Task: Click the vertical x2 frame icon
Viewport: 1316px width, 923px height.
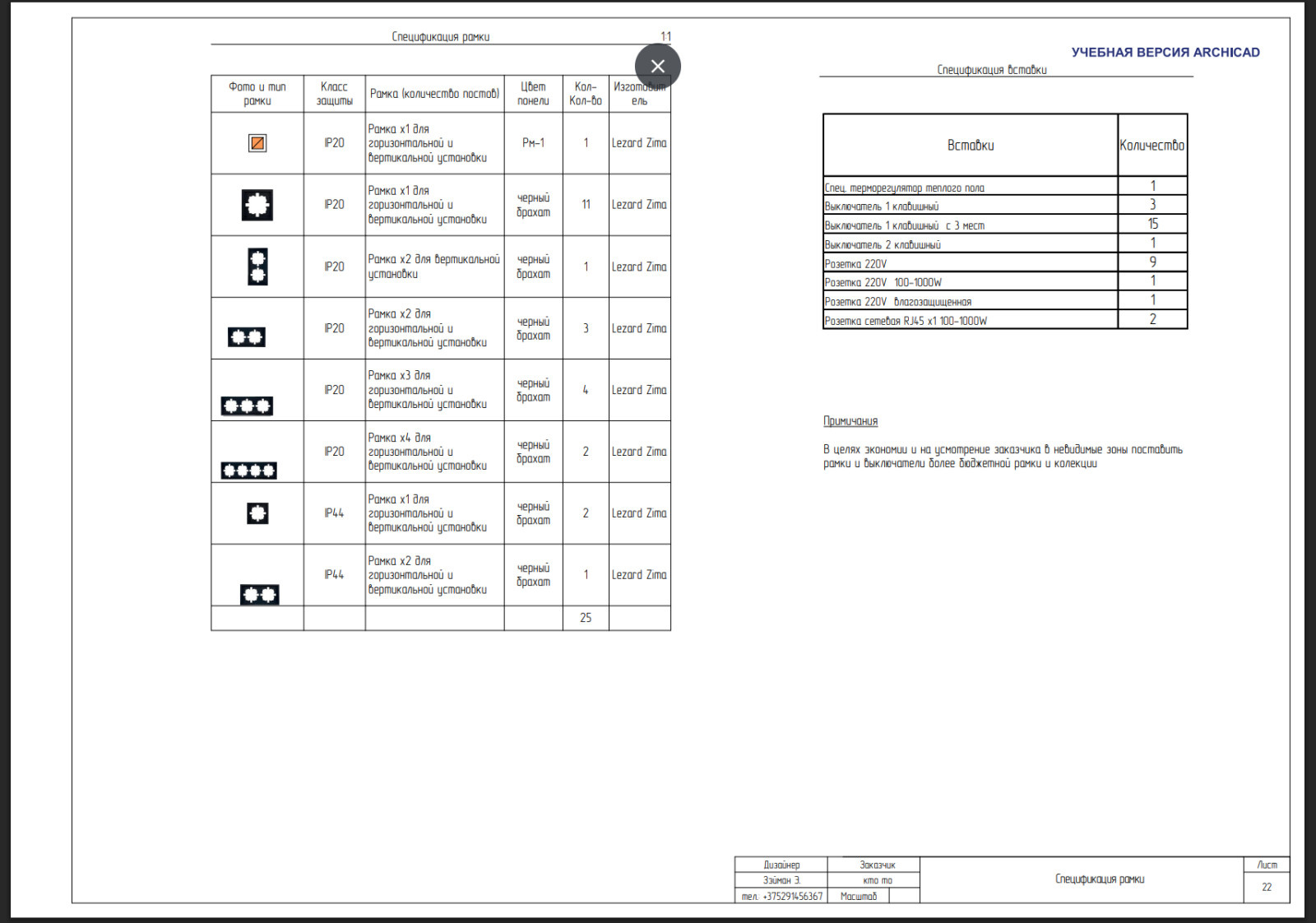Action: click(257, 267)
